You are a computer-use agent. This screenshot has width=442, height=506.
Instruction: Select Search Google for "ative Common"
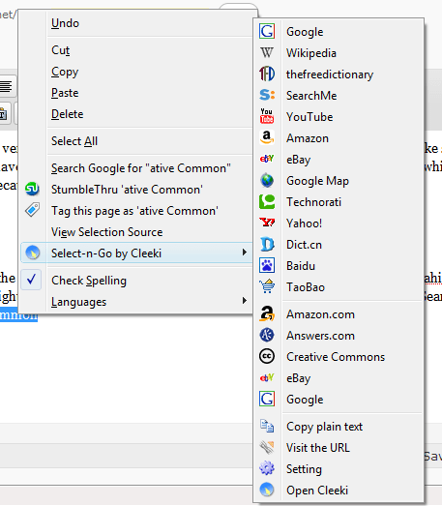140,168
